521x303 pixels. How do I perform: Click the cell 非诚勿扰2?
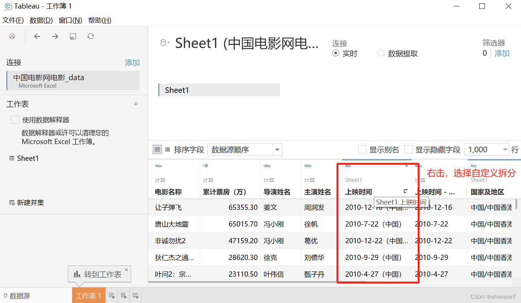pyautogui.click(x=170, y=241)
